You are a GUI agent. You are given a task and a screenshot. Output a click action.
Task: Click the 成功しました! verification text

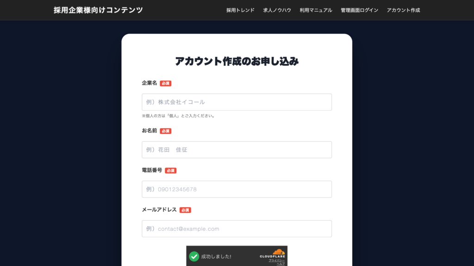pos(216,257)
